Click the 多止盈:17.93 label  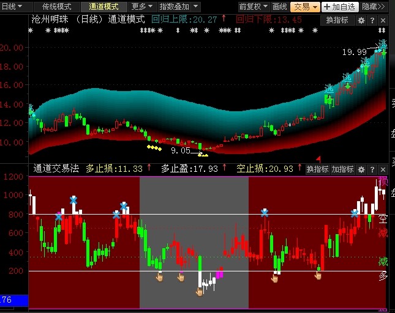tap(189, 169)
